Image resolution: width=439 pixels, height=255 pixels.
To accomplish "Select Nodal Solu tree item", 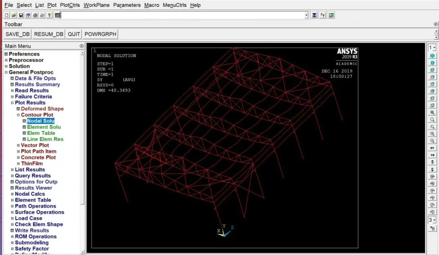I will coord(41,121).
